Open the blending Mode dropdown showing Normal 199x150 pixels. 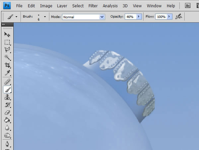point(84,17)
